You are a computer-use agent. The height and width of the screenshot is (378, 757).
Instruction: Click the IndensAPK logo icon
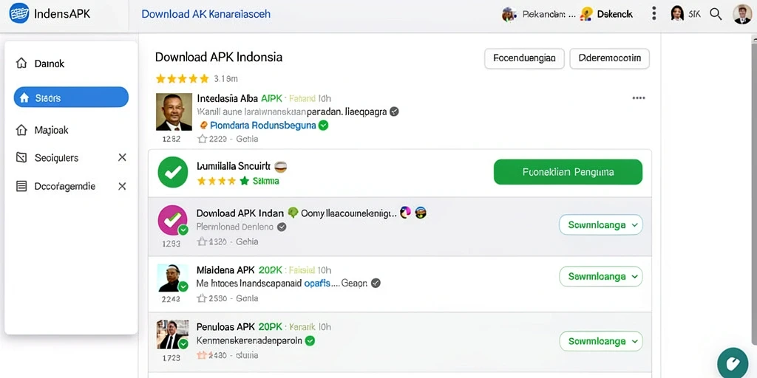(x=18, y=13)
